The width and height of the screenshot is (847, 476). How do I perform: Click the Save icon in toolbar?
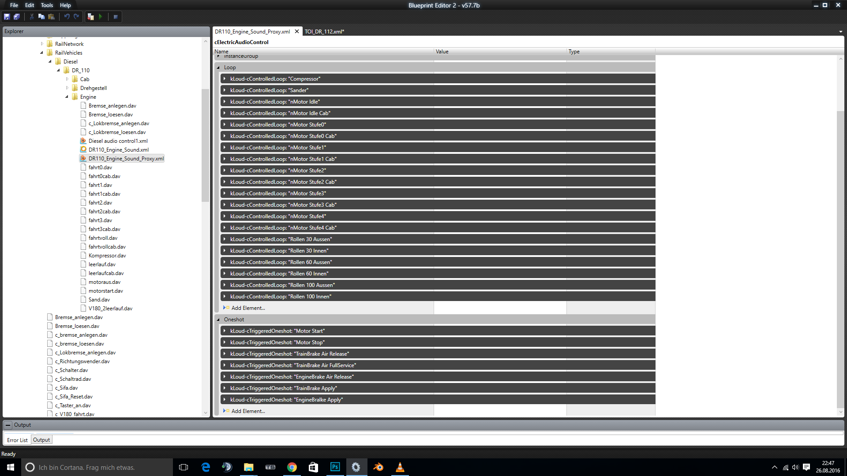[7, 17]
